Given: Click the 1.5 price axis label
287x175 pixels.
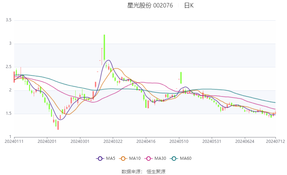Looking at the screenshot, I should [8, 113].
